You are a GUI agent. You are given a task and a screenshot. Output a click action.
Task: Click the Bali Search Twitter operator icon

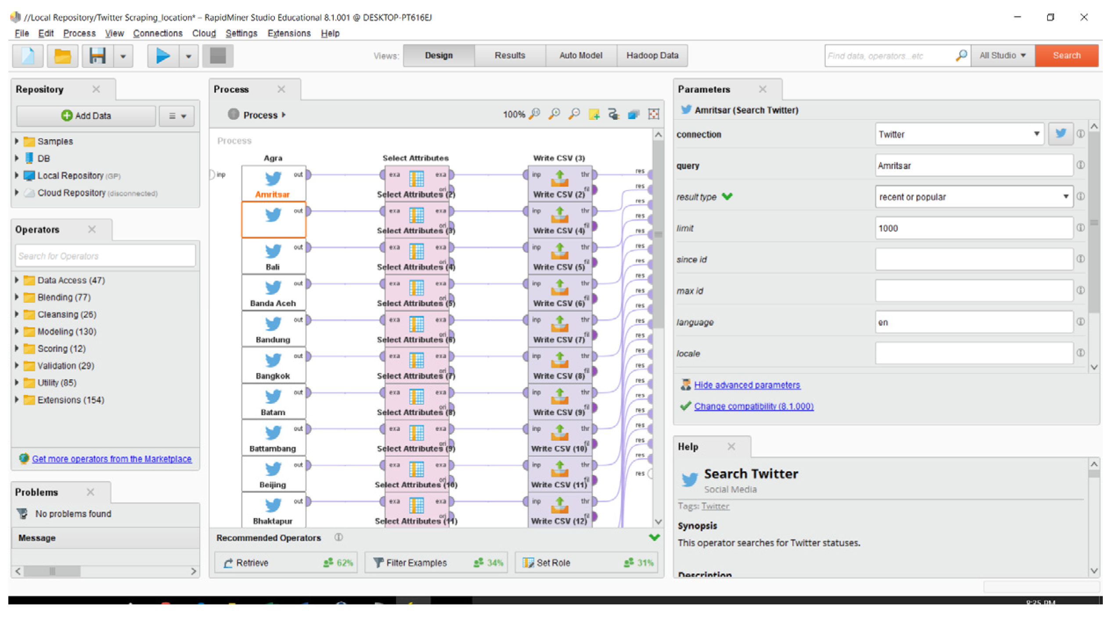(x=273, y=252)
